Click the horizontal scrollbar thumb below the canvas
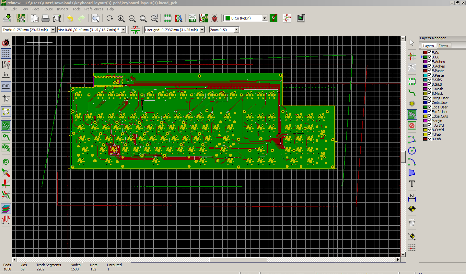The image size is (466, 274). coord(238,260)
